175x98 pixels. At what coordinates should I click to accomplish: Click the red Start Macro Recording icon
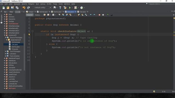click(100, 15)
